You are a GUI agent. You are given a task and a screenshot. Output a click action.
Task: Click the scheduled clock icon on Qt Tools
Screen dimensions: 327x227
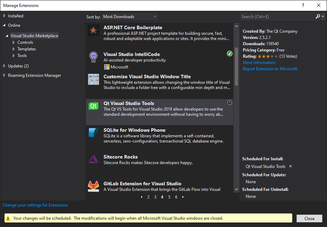pyautogui.click(x=229, y=103)
